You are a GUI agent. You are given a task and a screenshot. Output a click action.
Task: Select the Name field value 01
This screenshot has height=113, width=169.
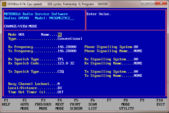coord(60,35)
